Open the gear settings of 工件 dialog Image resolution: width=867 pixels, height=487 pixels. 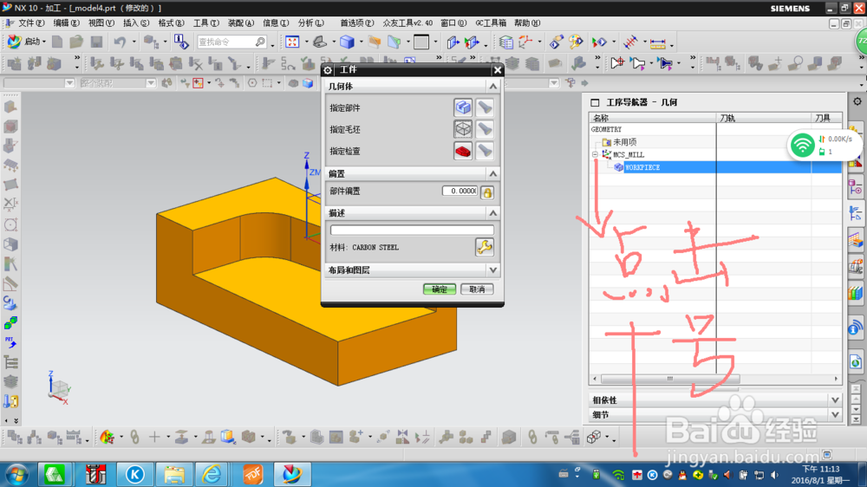[x=328, y=69]
